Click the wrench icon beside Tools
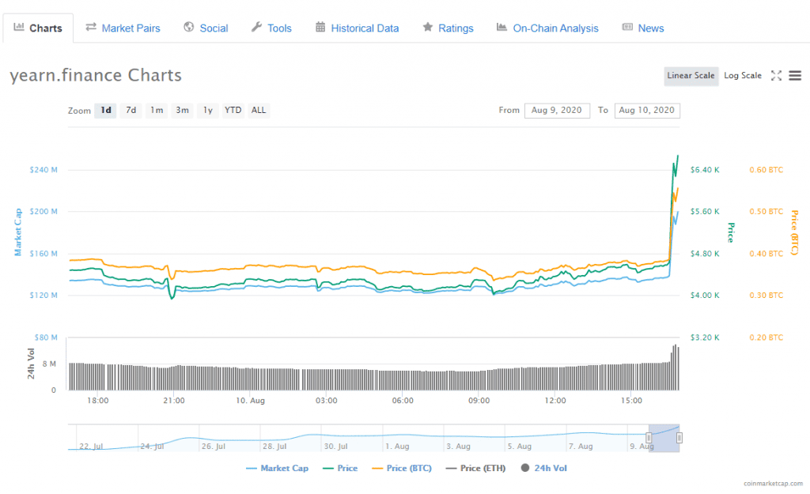 [257, 27]
